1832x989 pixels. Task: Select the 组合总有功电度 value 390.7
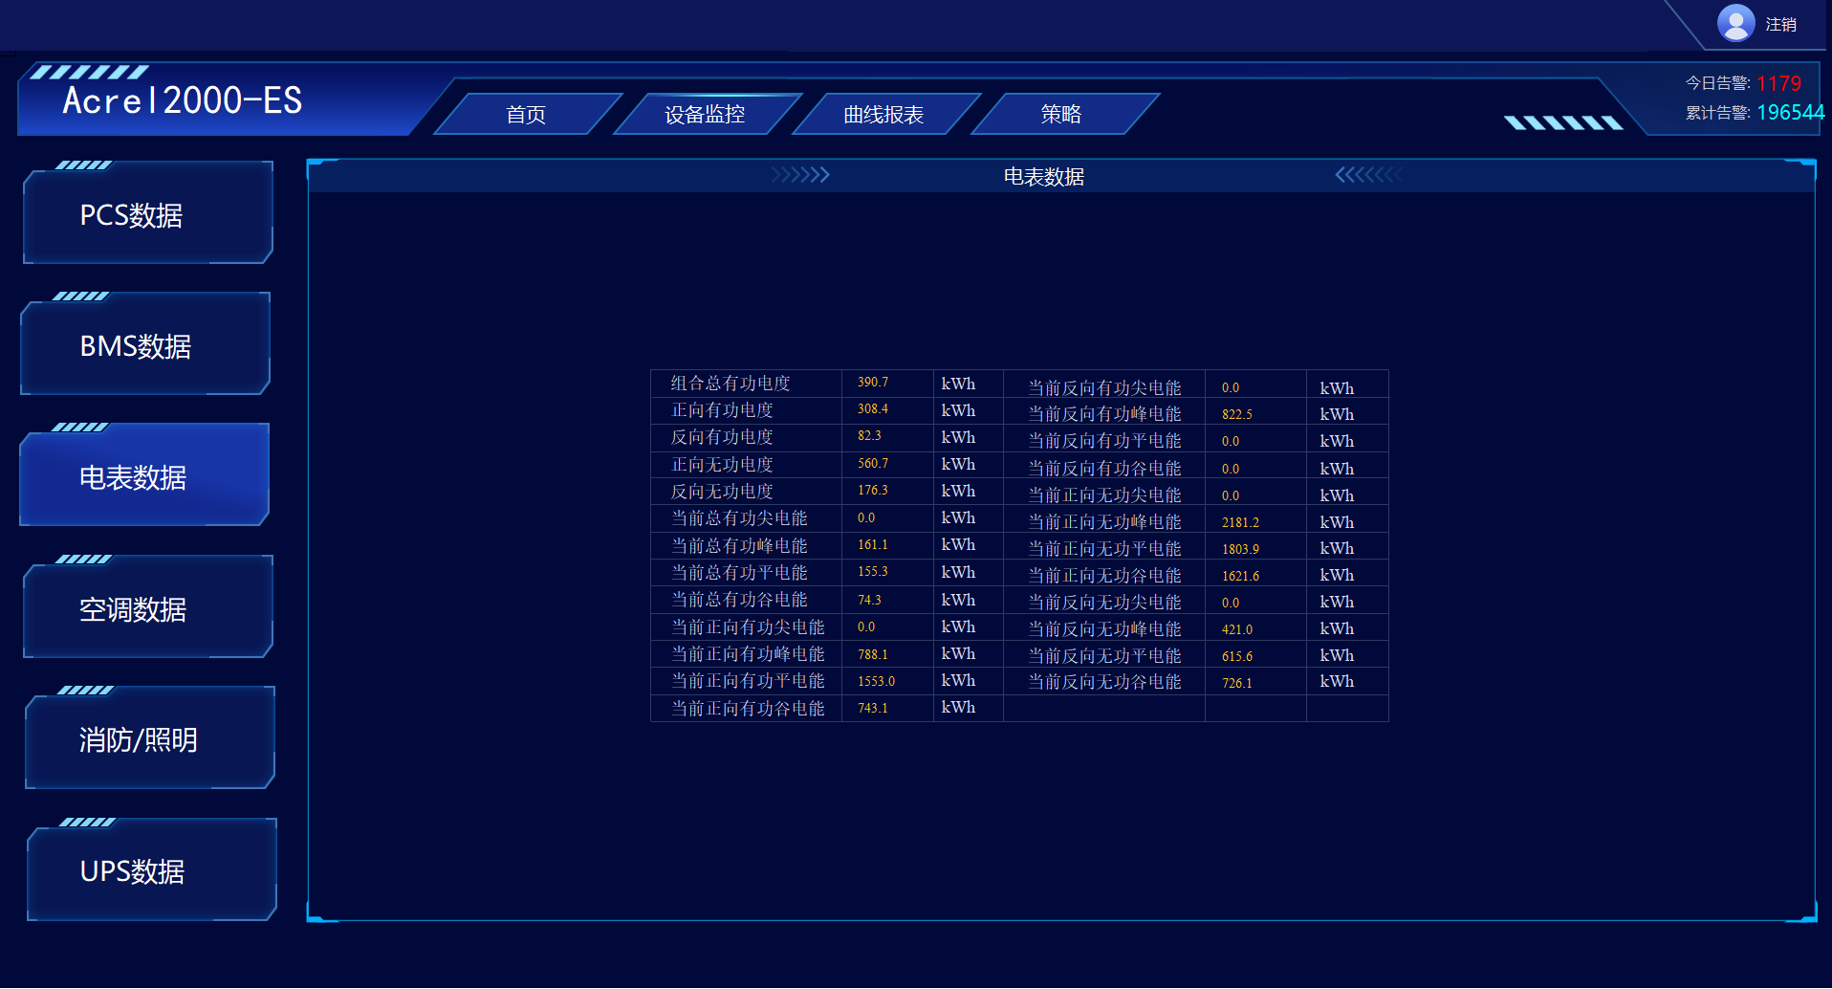tap(872, 382)
